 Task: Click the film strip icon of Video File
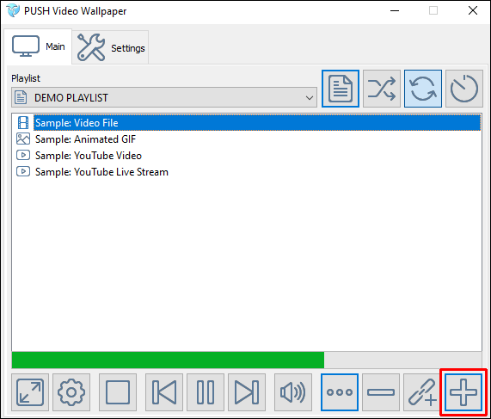[23, 122]
